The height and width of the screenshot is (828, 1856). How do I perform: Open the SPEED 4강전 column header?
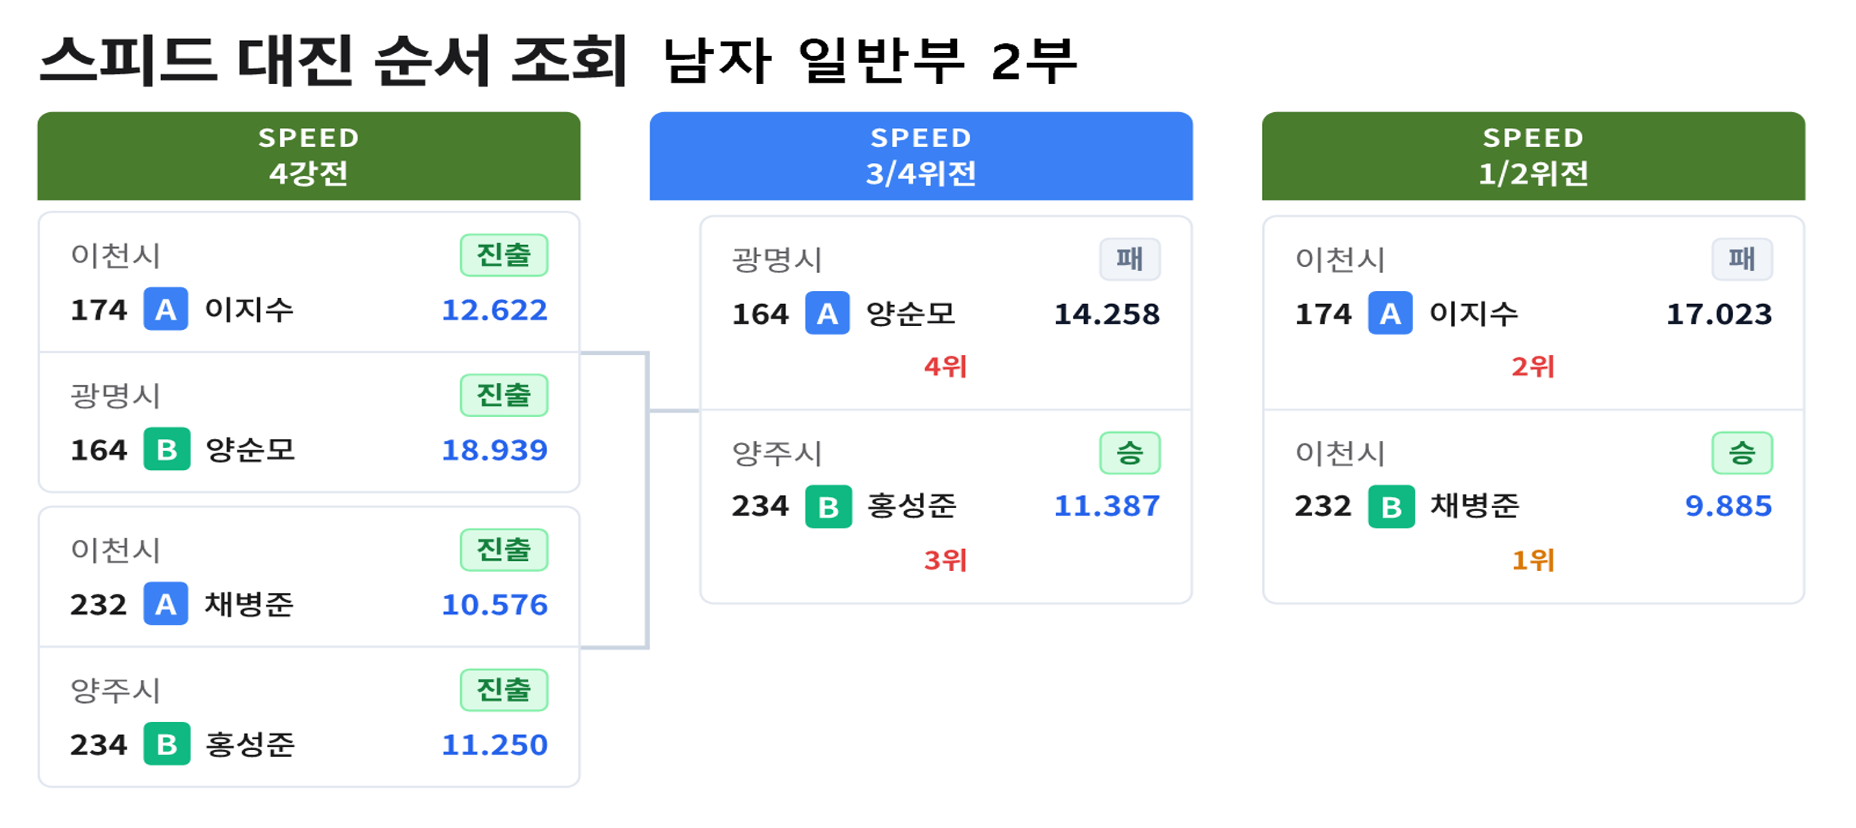pyautogui.click(x=309, y=156)
